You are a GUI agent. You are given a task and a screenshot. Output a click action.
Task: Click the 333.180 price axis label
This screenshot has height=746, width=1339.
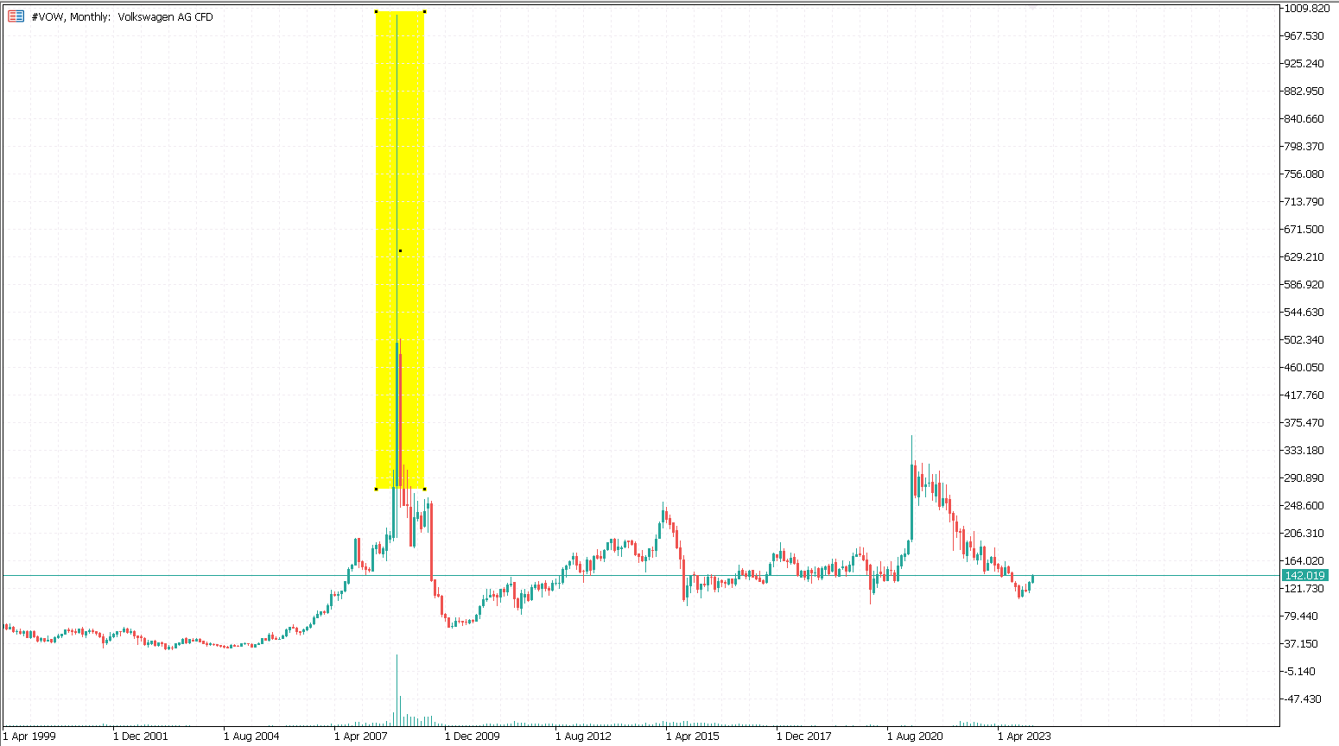coord(1304,451)
